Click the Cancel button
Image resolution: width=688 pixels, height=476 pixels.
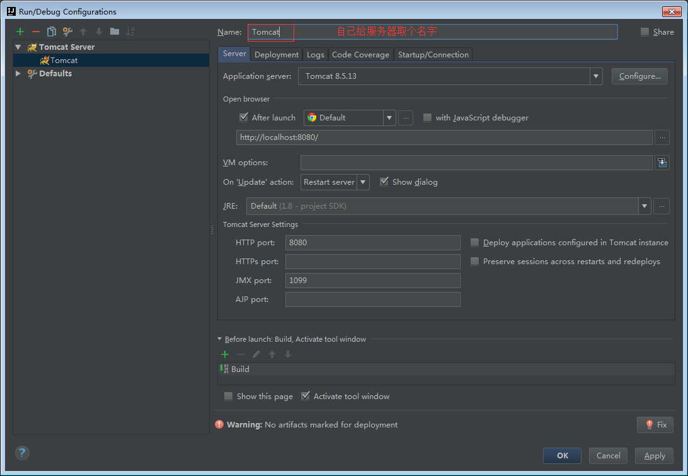tap(608, 456)
